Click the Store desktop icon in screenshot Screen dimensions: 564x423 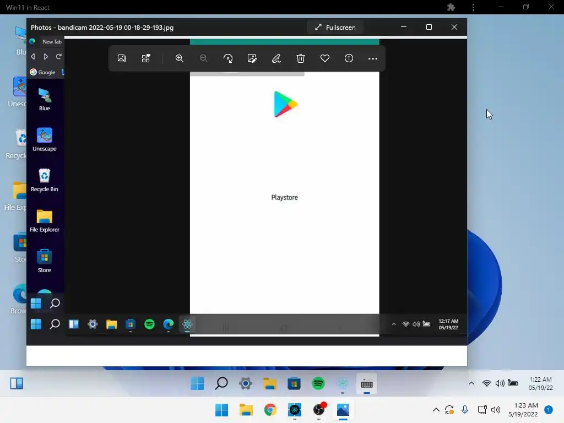[44, 261]
